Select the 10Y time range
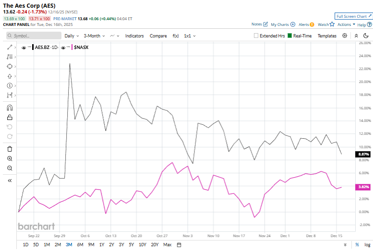The image size is (373, 252). (143, 245)
